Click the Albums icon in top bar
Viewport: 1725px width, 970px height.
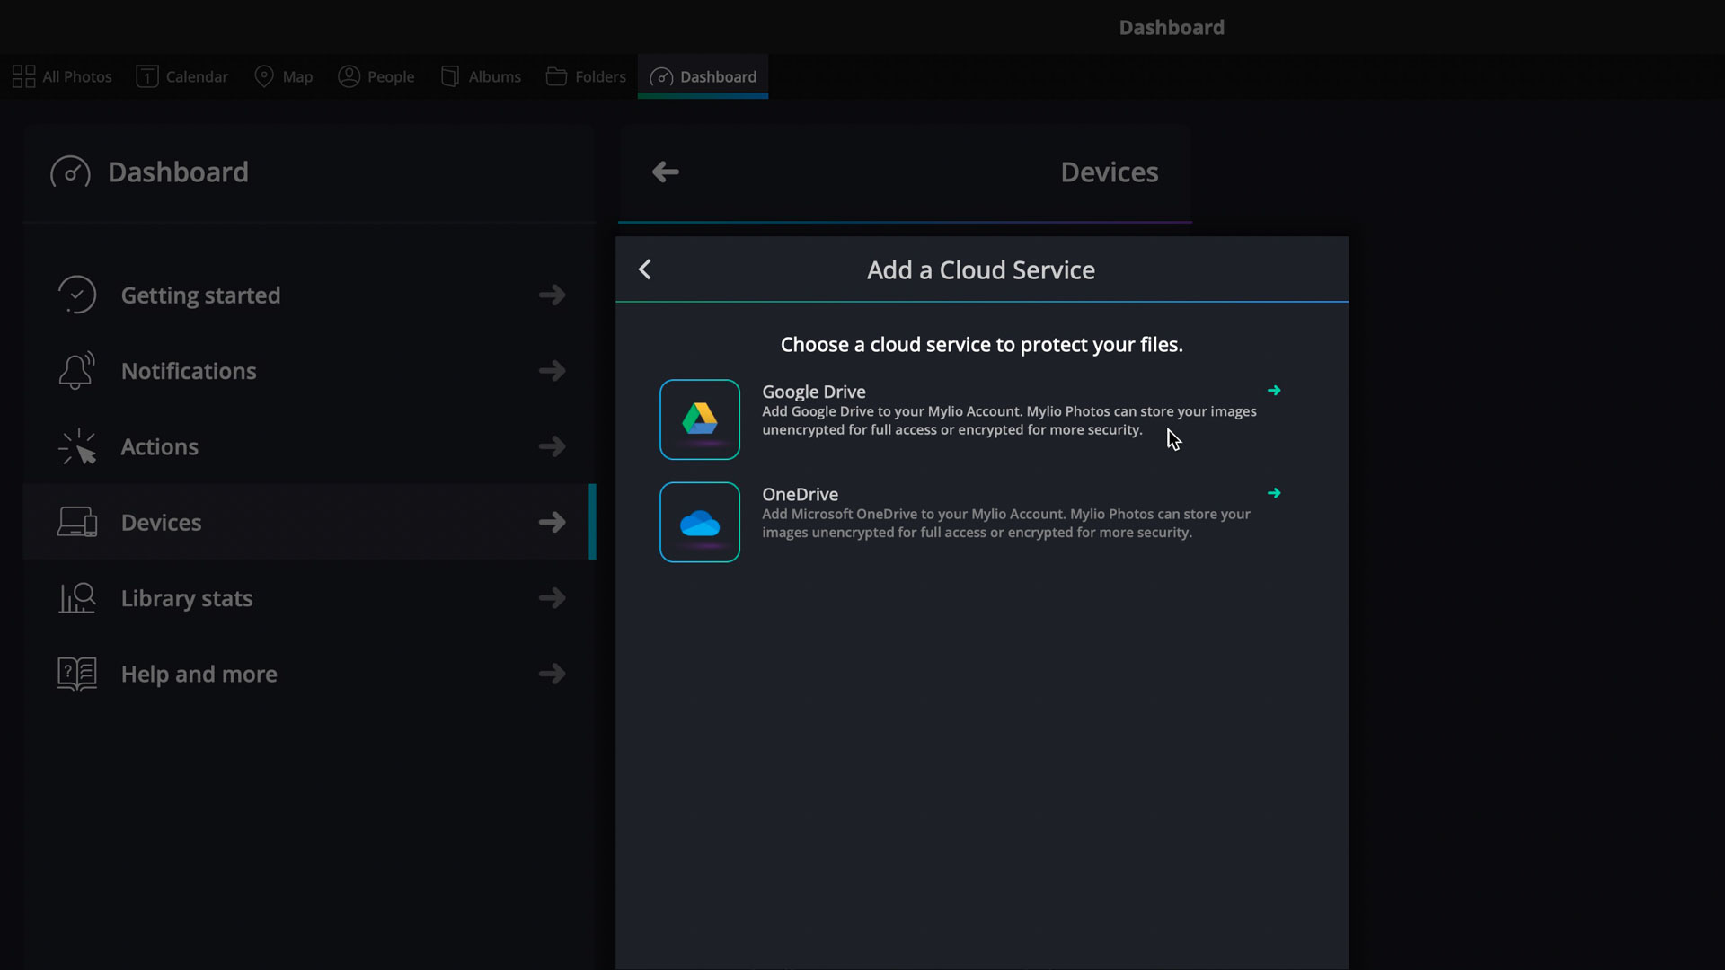(450, 76)
